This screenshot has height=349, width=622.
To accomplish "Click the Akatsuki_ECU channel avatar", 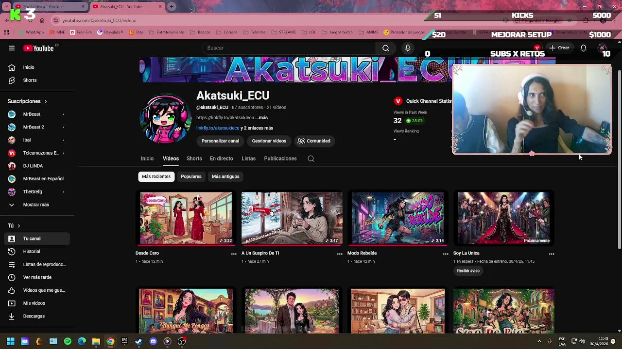I will 165,118.
